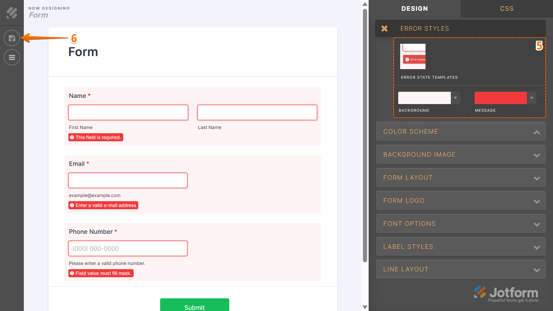Open the Message color dropdown

pyautogui.click(x=532, y=98)
